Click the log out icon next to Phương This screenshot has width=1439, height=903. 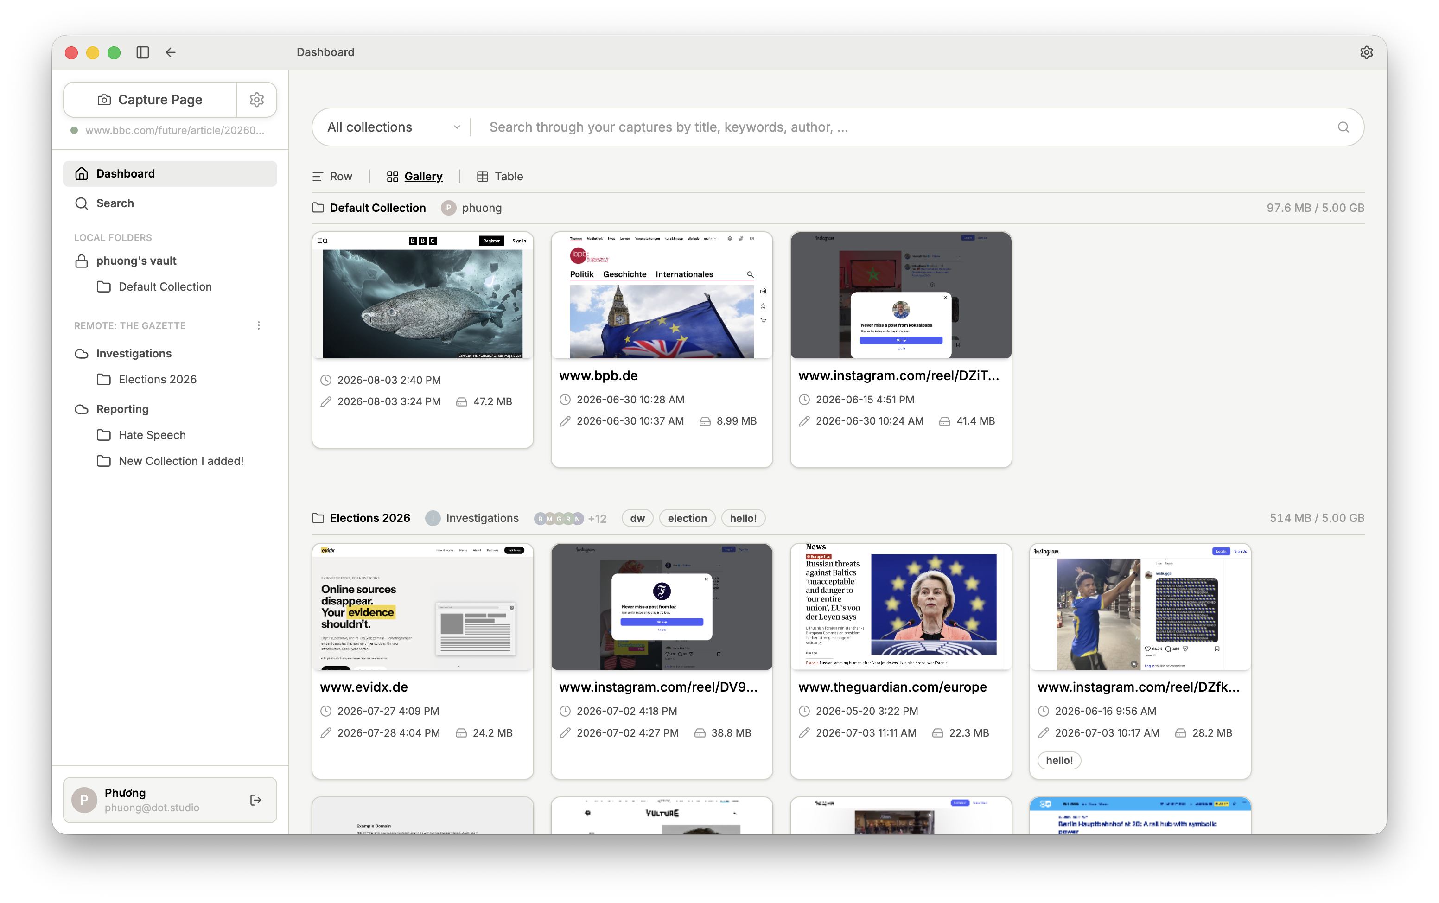click(255, 800)
